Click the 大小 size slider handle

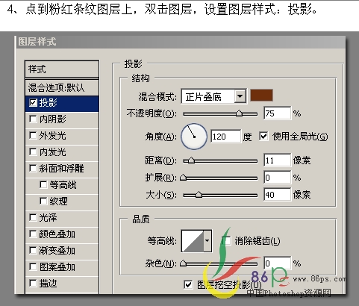(x=199, y=194)
